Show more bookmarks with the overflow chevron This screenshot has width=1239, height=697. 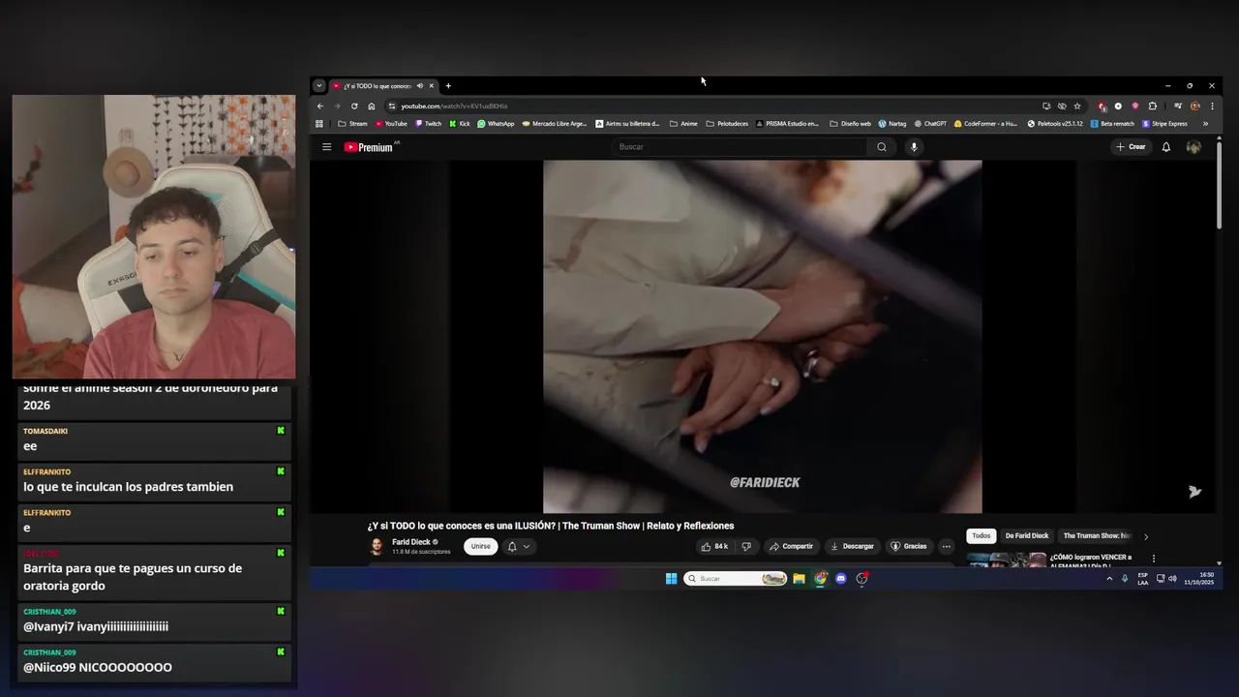coord(1205,124)
